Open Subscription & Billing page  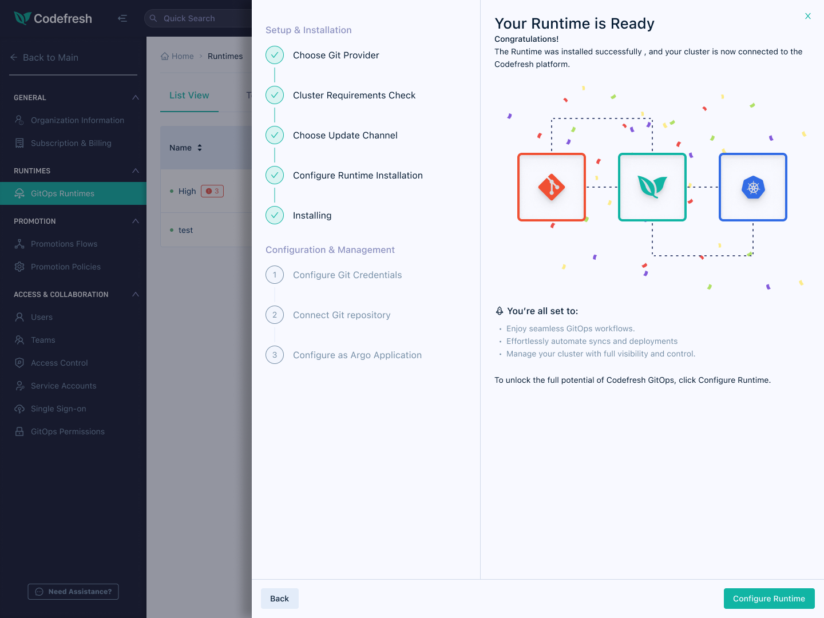coord(73,143)
